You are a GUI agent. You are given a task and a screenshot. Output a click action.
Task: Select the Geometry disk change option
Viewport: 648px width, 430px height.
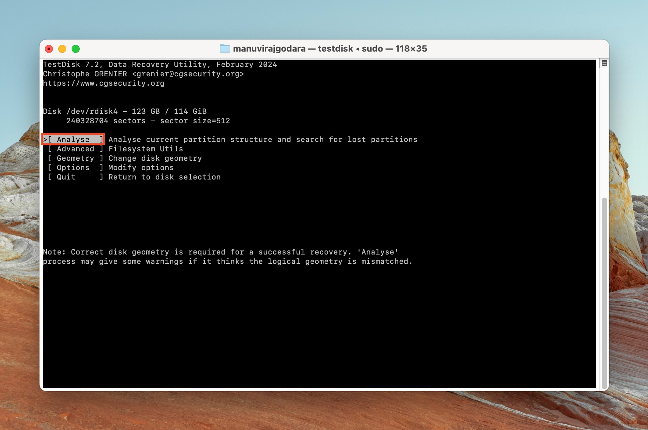tap(74, 158)
